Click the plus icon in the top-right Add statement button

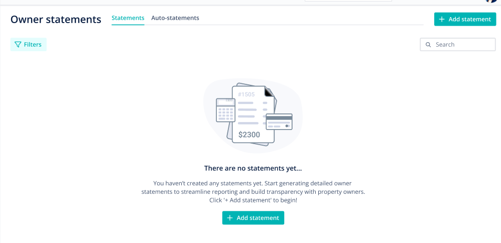pos(442,19)
